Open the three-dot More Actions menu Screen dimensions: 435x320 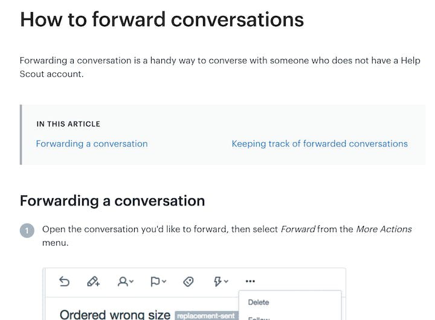click(x=250, y=281)
